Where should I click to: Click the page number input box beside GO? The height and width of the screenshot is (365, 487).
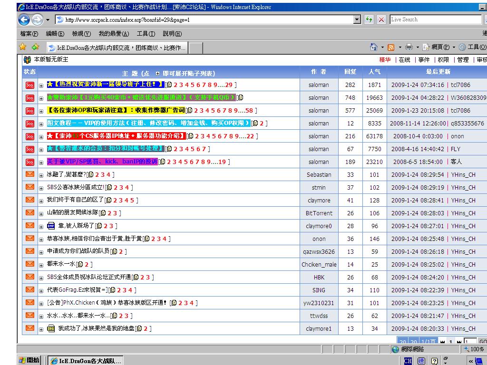pyautogui.click(x=470, y=340)
